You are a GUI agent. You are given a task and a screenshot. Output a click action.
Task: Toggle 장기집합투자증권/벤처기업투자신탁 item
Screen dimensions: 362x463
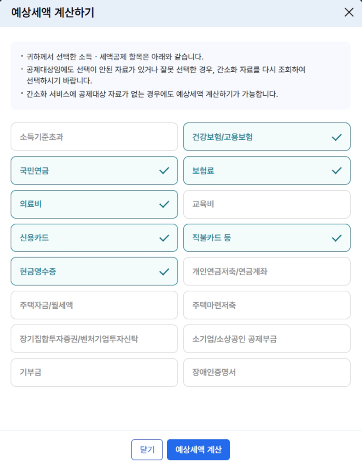pyautogui.click(x=95, y=339)
